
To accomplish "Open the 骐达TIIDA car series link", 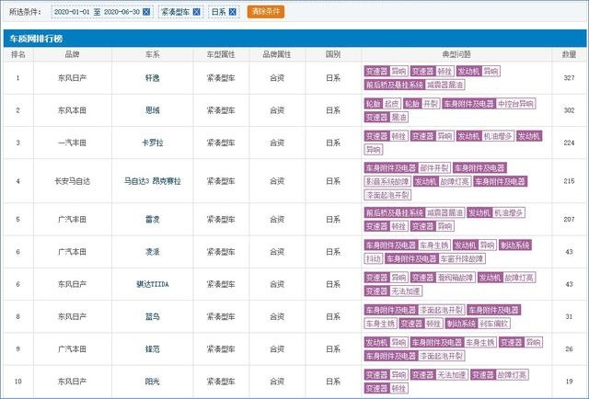I will click(153, 284).
